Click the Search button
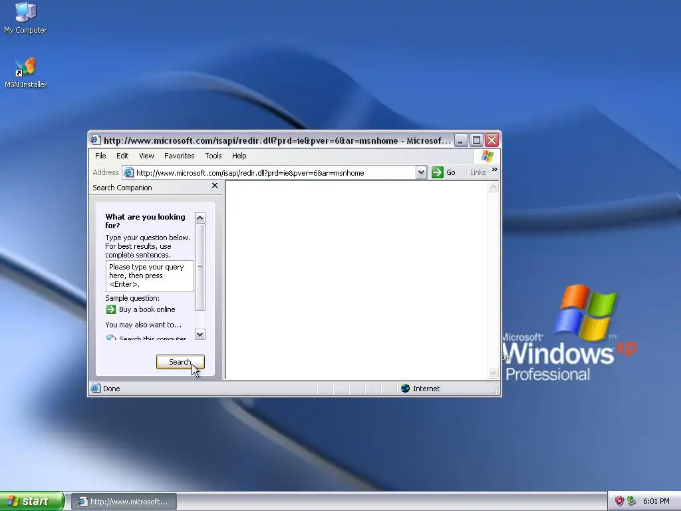The height and width of the screenshot is (511, 681). tap(180, 362)
